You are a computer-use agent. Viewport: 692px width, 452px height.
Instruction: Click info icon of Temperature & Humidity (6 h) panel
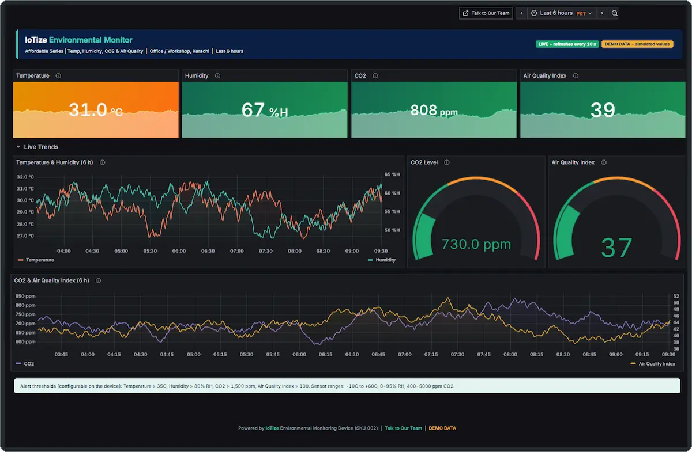click(102, 162)
